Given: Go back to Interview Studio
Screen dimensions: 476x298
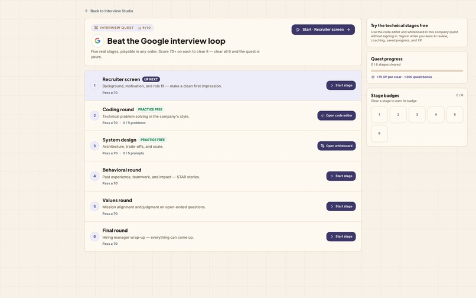Looking at the screenshot, I should pyautogui.click(x=109, y=11).
